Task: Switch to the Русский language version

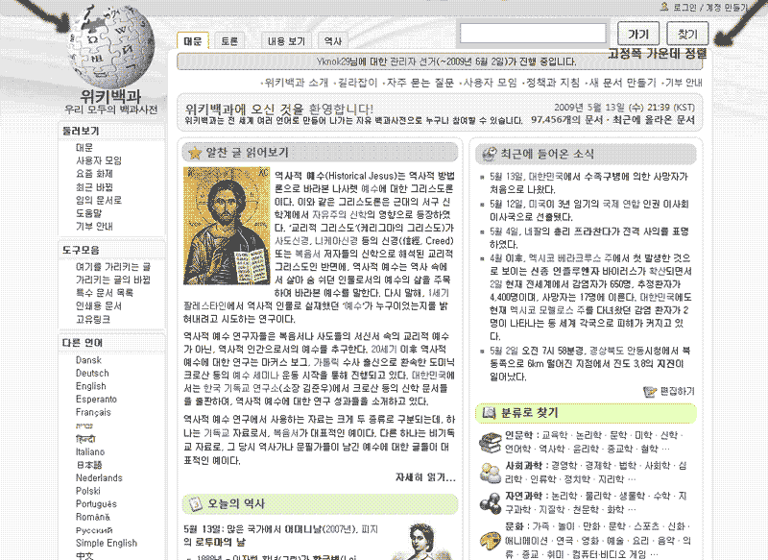Action: point(94,530)
